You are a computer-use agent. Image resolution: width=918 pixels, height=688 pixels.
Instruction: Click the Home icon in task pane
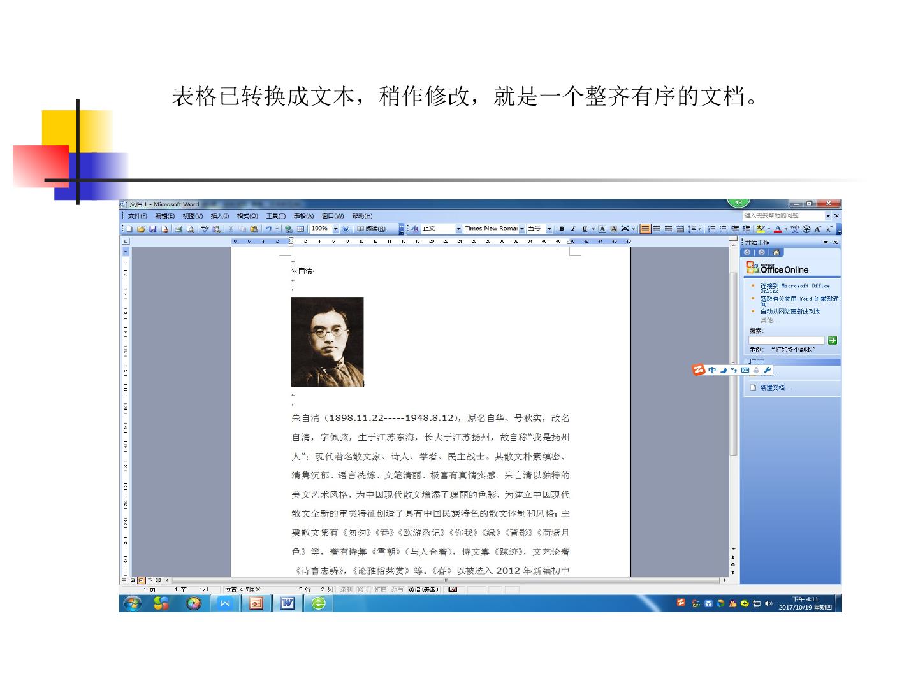click(x=776, y=252)
